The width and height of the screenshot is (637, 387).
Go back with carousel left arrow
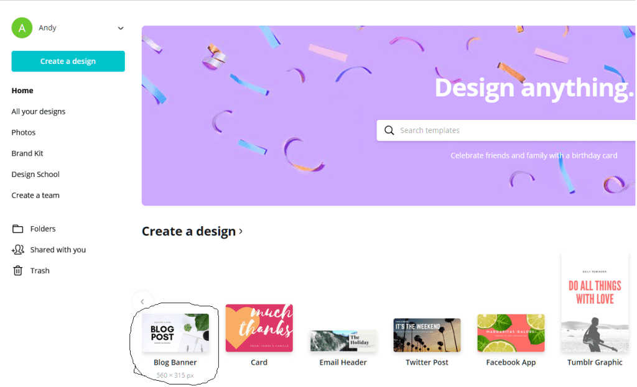click(142, 301)
